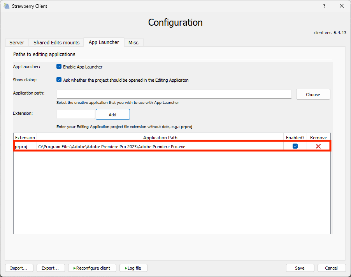Disable the Enable App Launcher checkbox
This screenshot has width=351, height=277.
[x=59, y=67]
